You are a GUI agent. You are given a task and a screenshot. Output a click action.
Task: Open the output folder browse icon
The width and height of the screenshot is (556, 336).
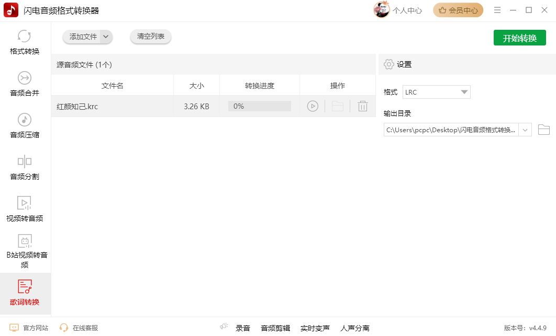pyautogui.click(x=543, y=130)
